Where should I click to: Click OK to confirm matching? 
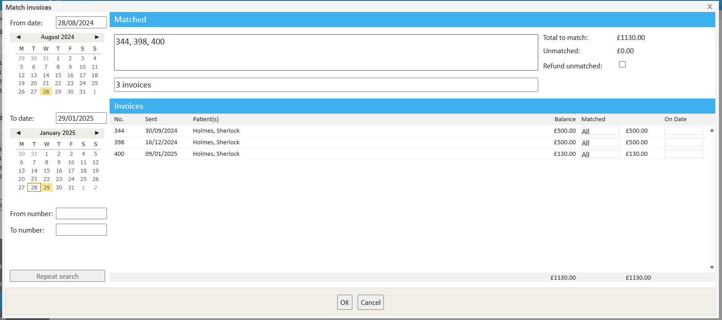[x=344, y=302]
